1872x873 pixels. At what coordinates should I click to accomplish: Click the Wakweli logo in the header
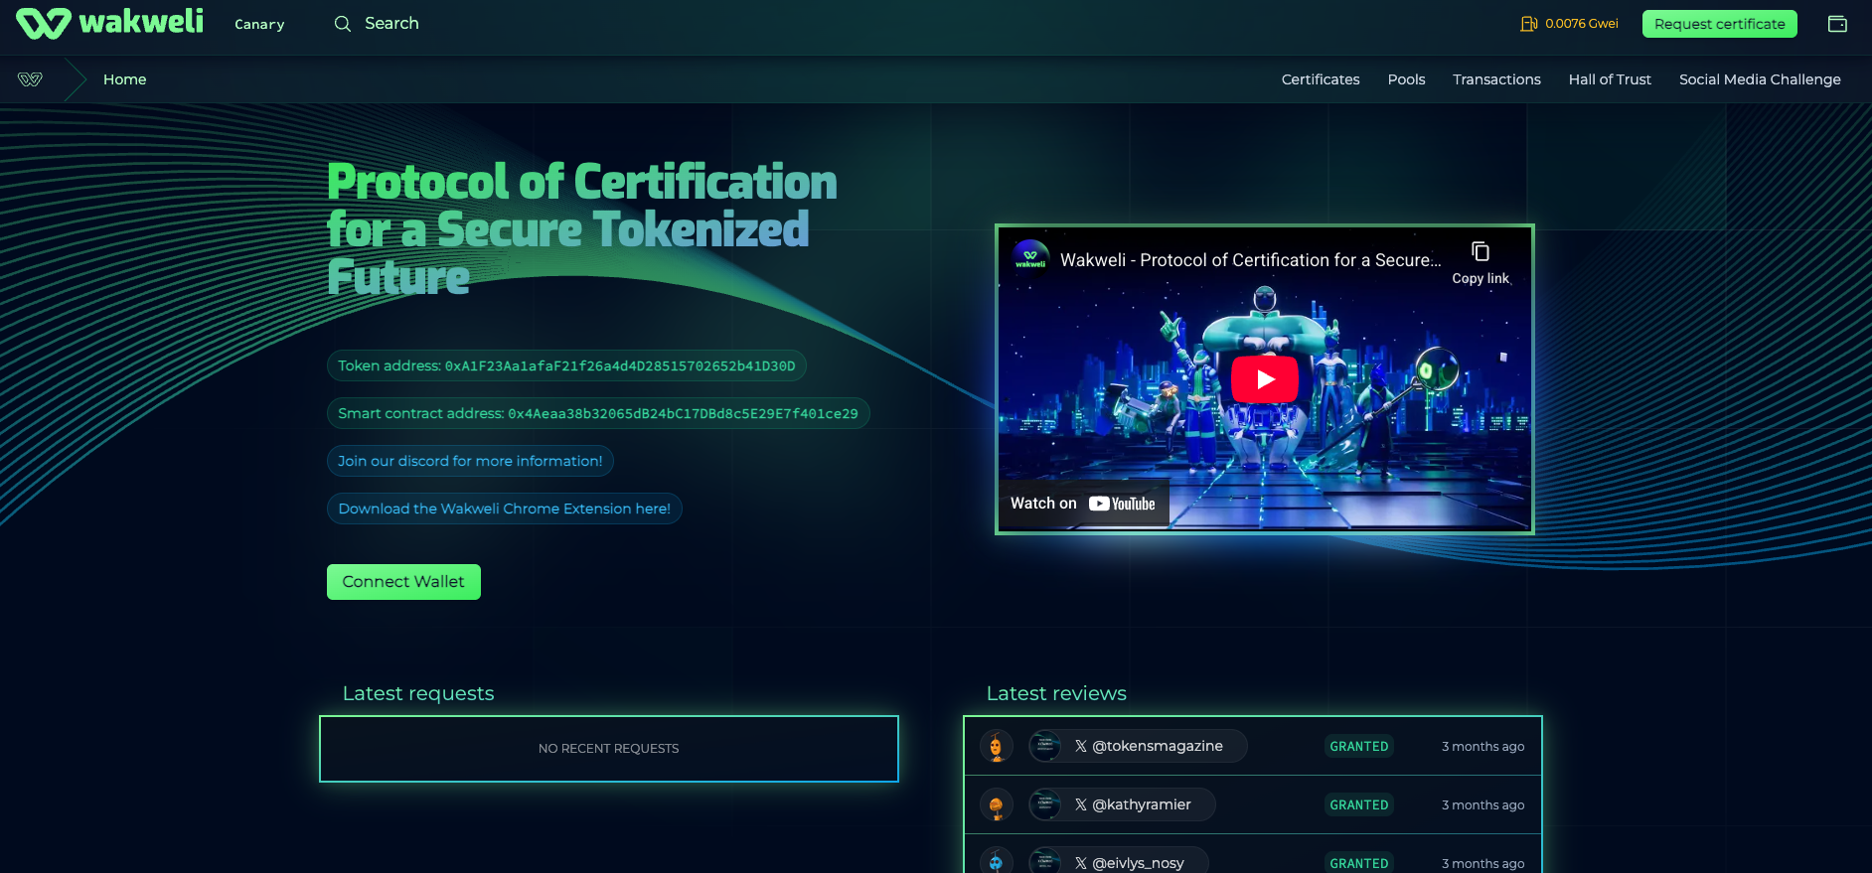(109, 23)
